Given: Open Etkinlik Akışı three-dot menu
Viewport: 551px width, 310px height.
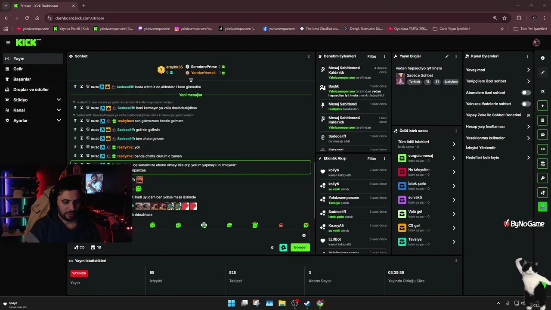Looking at the screenshot, I should click(x=384, y=158).
